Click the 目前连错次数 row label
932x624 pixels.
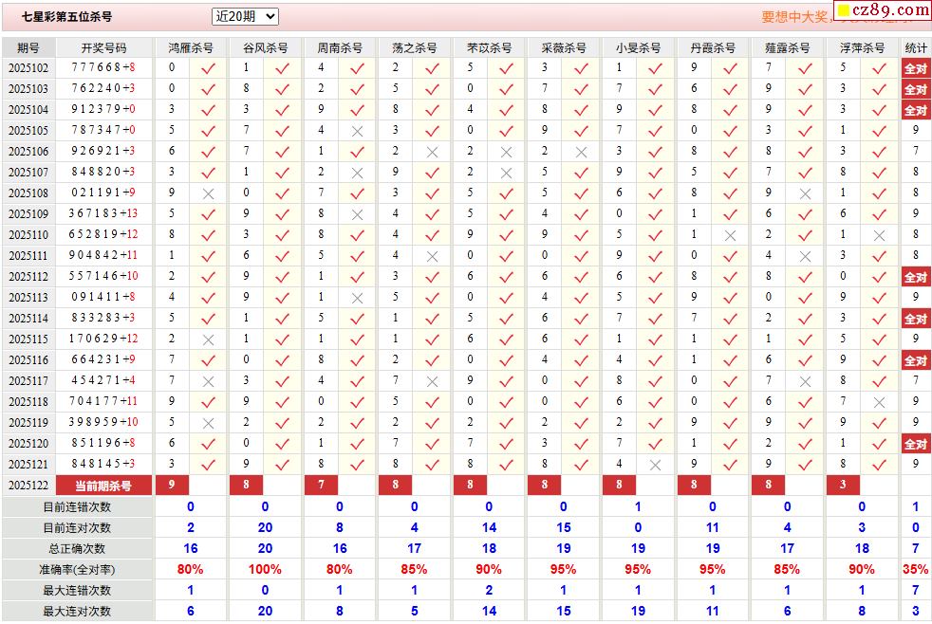pos(77,507)
